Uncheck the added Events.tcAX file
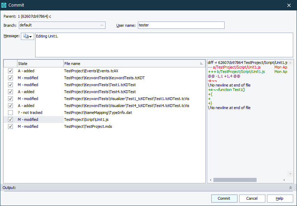The image size is (297, 206). click(10, 71)
